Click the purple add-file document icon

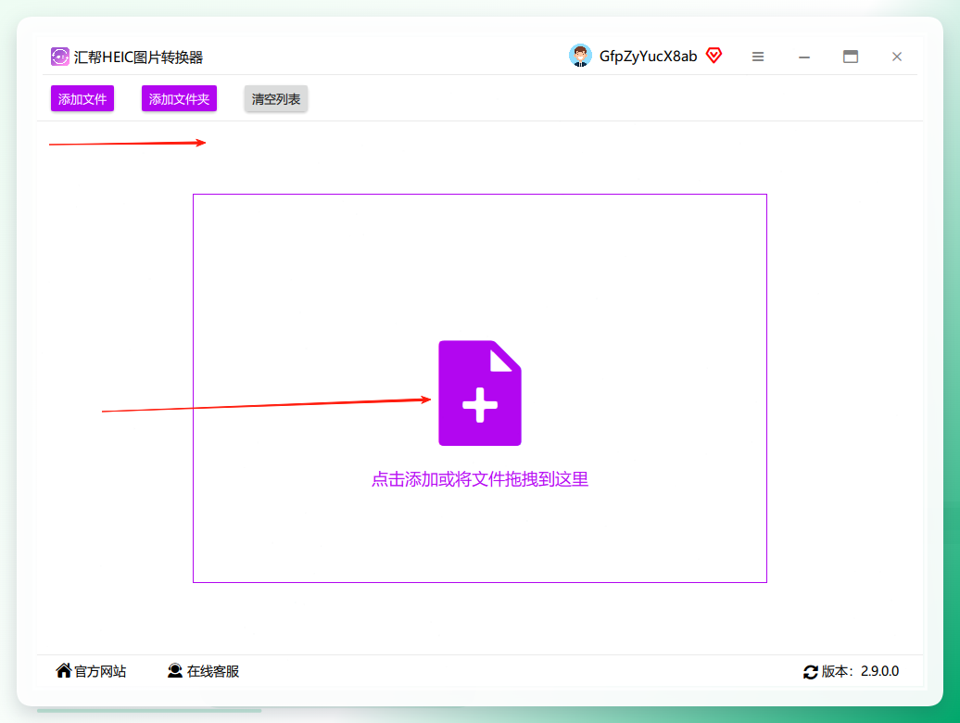point(480,393)
